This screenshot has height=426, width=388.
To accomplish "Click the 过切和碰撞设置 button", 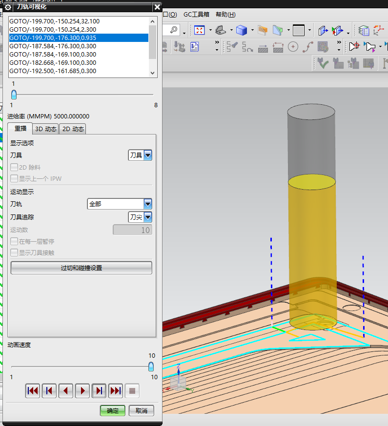I will pos(81,268).
